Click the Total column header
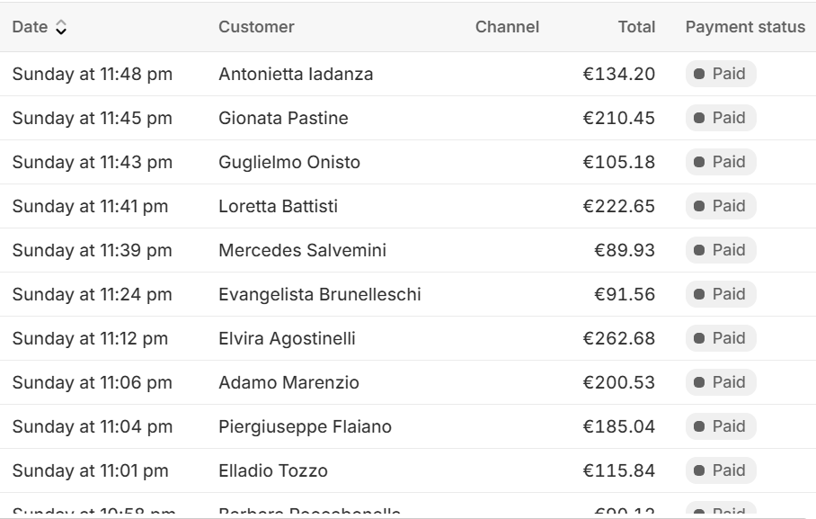816x519 pixels. [636, 27]
